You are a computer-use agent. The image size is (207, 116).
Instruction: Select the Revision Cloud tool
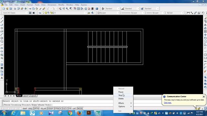2,42
